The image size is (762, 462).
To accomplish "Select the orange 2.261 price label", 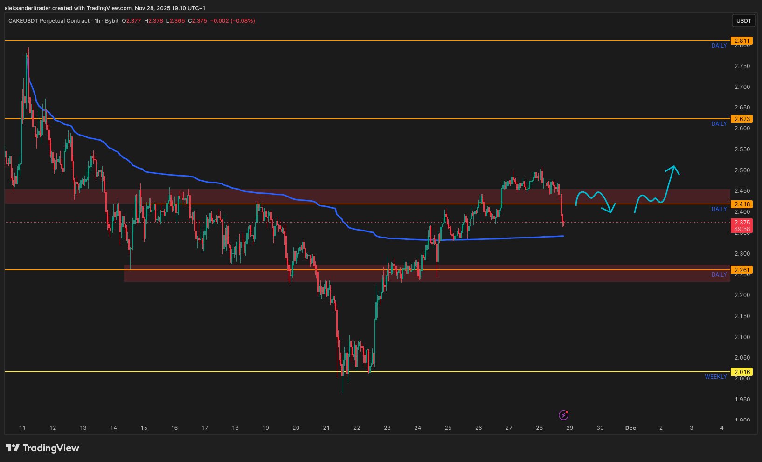I will [741, 270].
